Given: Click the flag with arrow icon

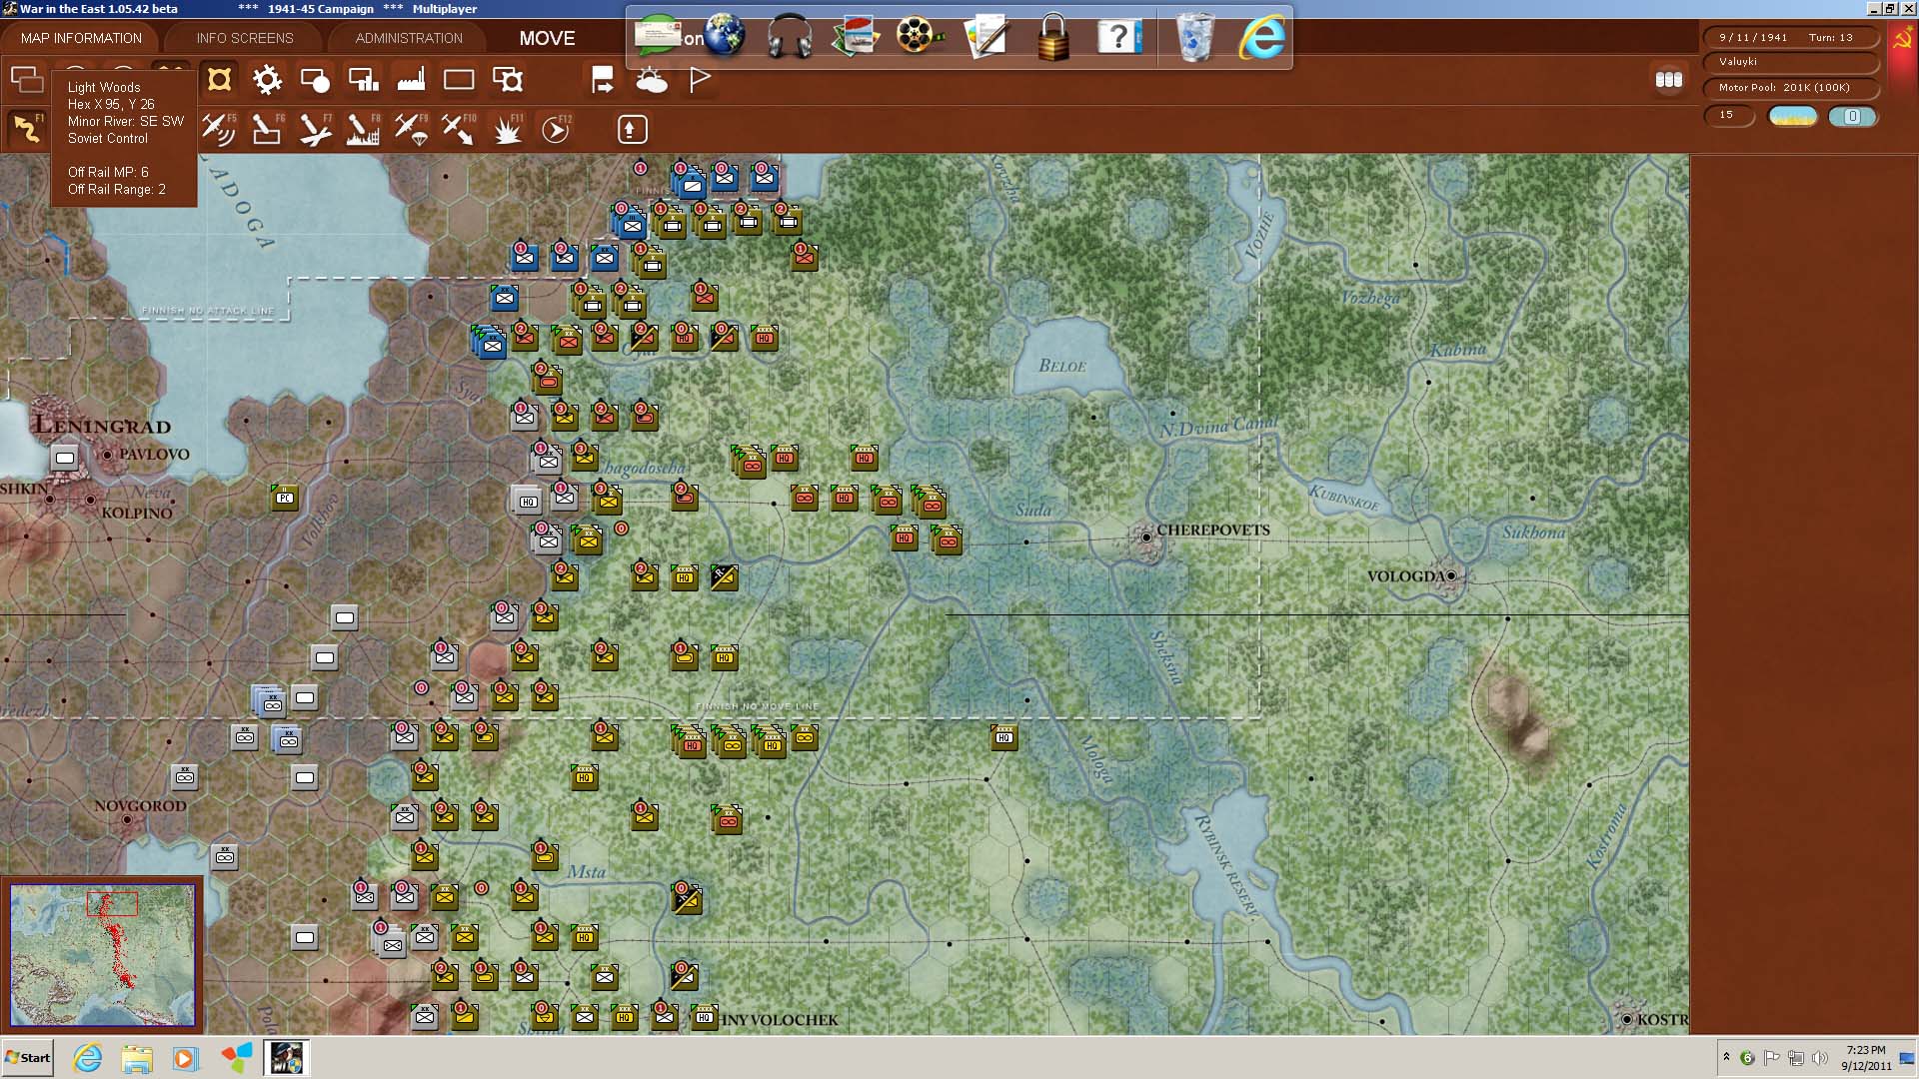Looking at the screenshot, I should pos(603,80).
